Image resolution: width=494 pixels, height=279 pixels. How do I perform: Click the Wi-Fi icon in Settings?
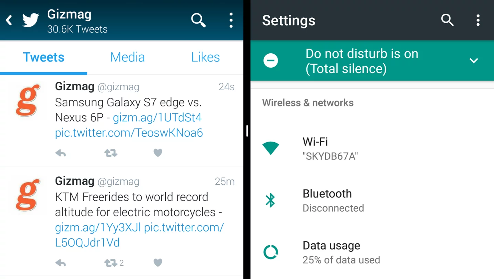(271, 148)
